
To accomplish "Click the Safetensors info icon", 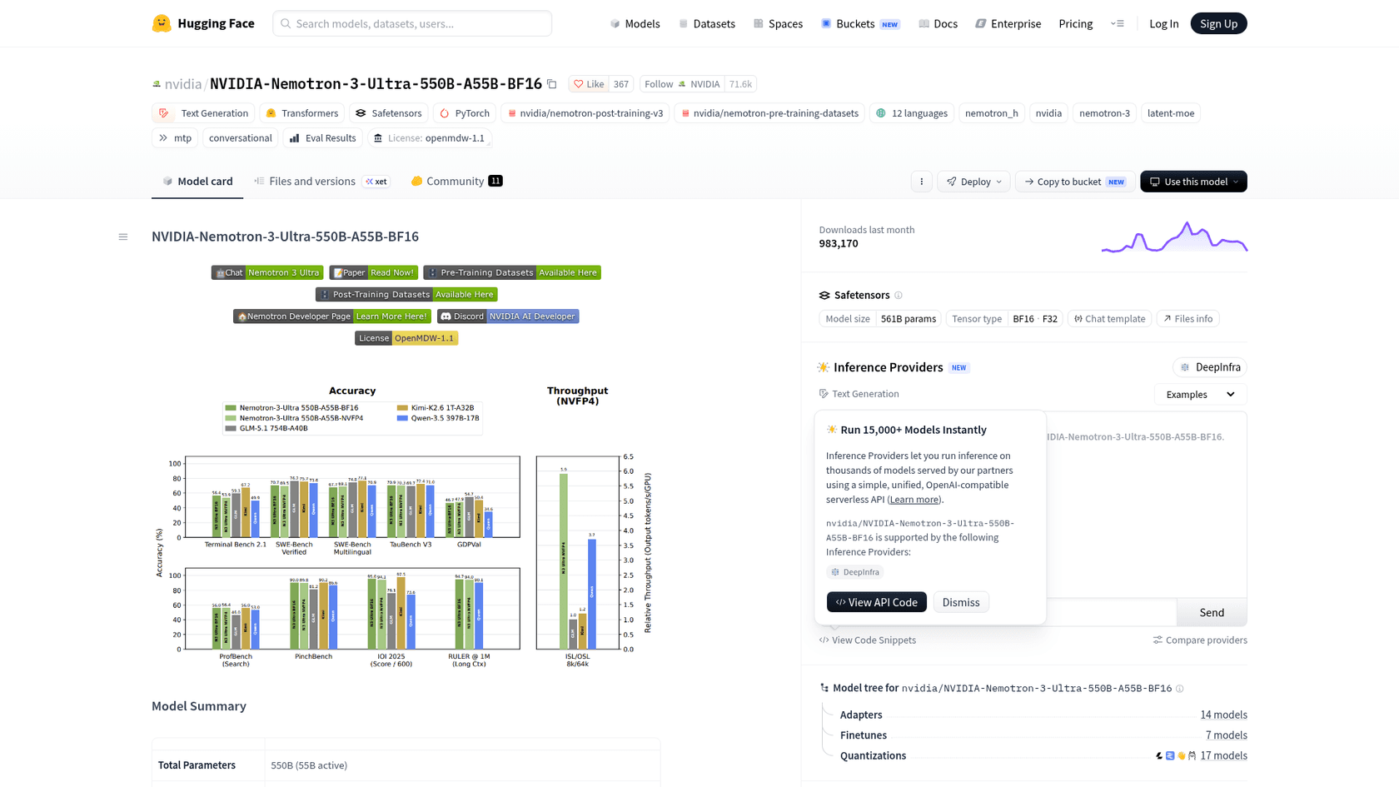I will point(899,295).
